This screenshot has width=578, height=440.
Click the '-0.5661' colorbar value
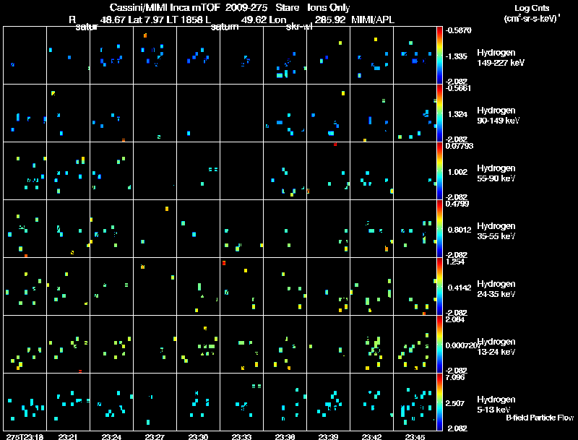pyautogui.click(x=458, y=88)
